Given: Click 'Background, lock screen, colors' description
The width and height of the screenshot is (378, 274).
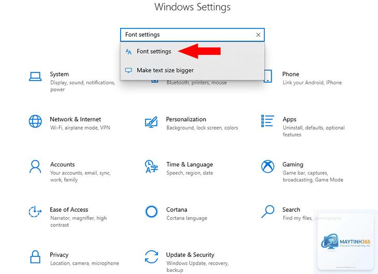Looking at the screenshot, I should coord(202,128).
